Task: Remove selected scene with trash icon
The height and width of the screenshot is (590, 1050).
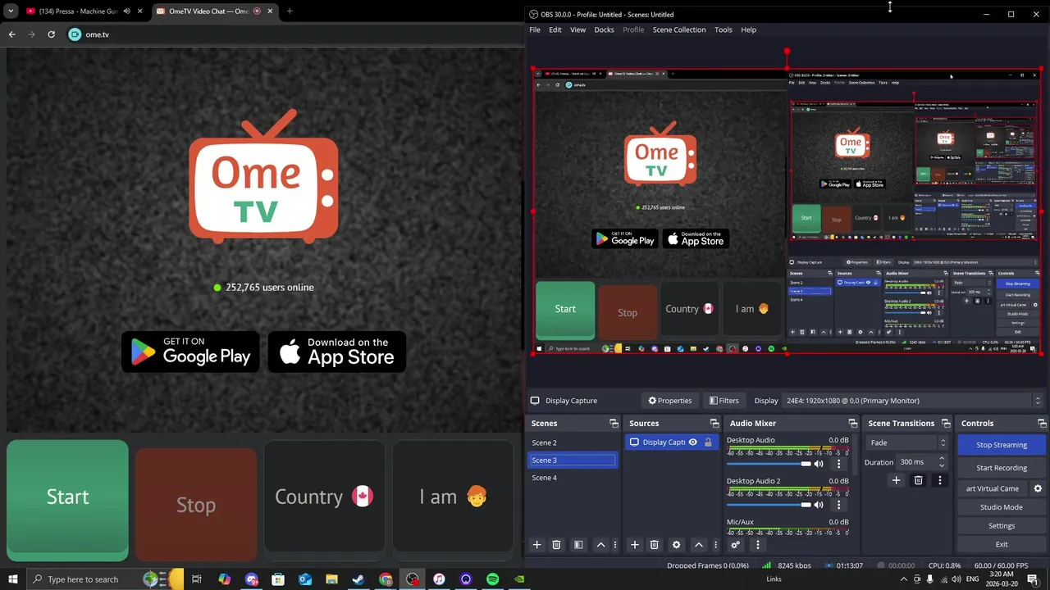Action: [x=556, y=545]
